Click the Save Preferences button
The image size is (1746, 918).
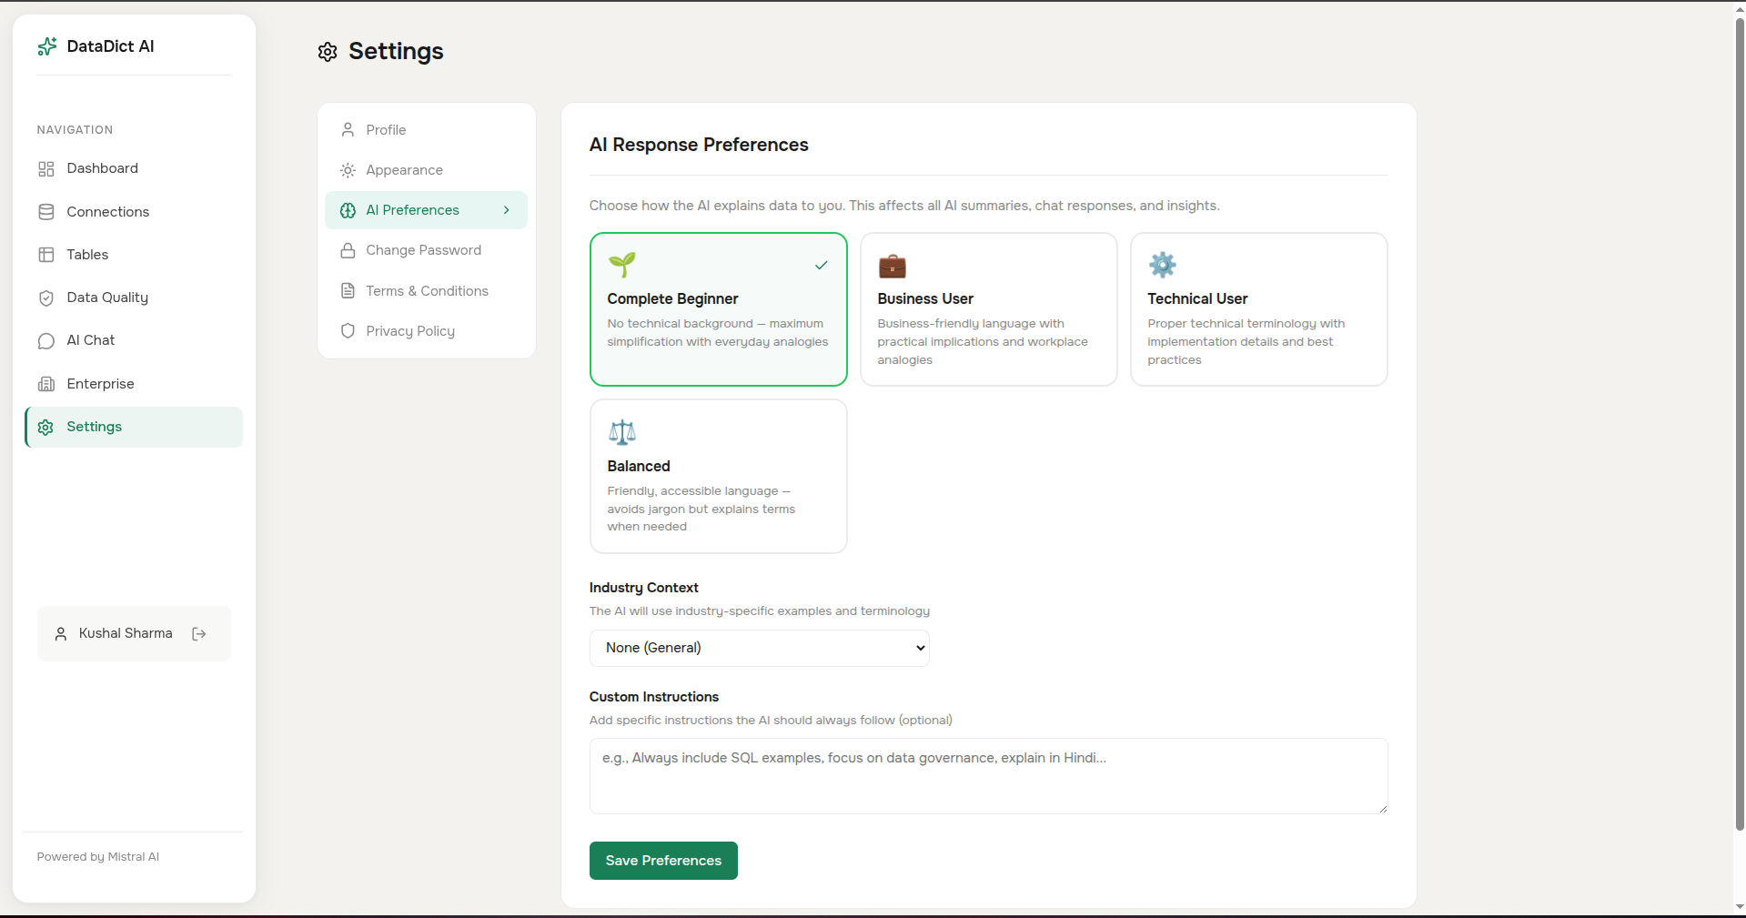click(662, 860)
